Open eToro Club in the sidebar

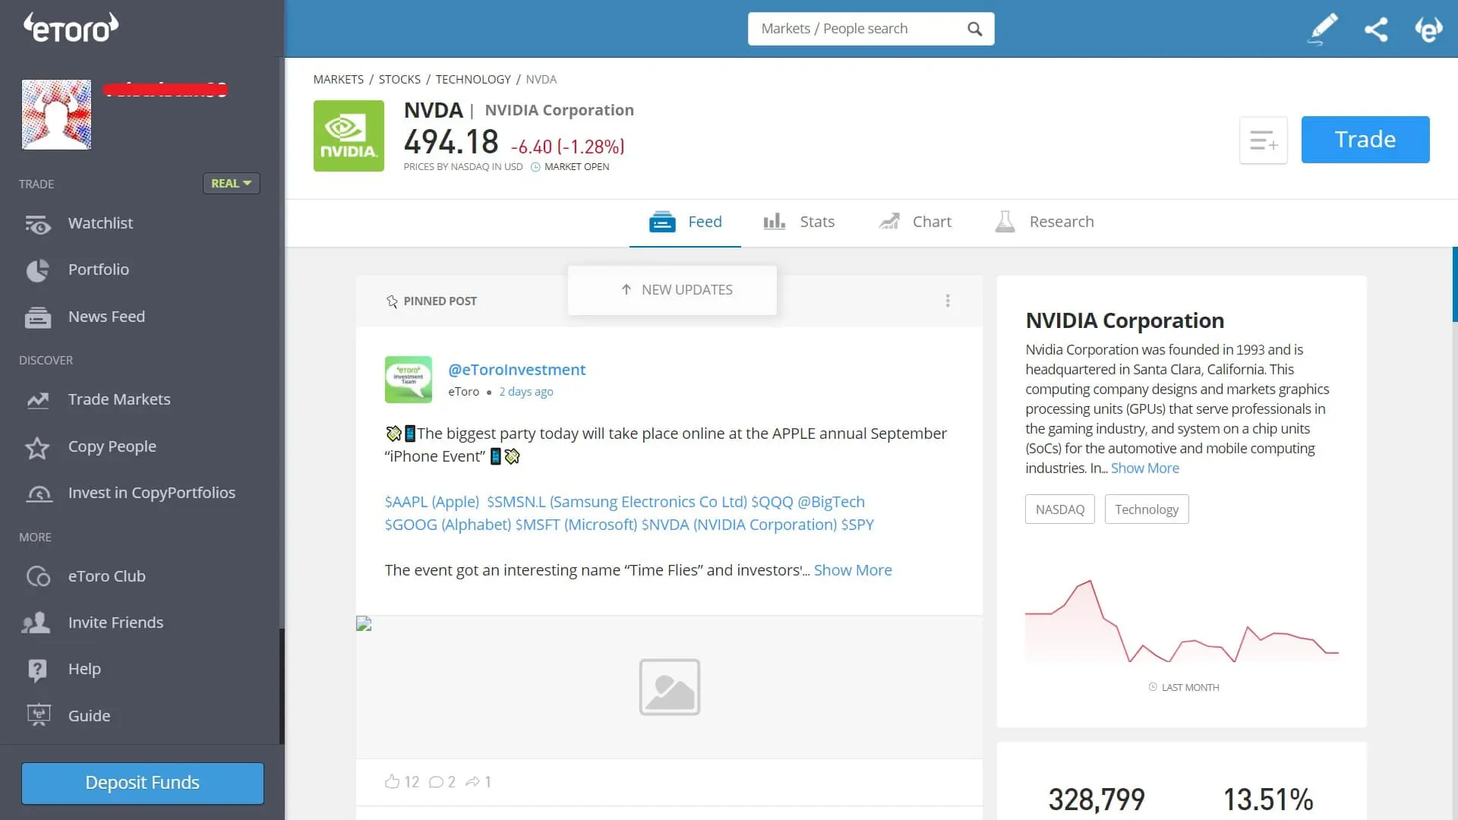point(107,576)
